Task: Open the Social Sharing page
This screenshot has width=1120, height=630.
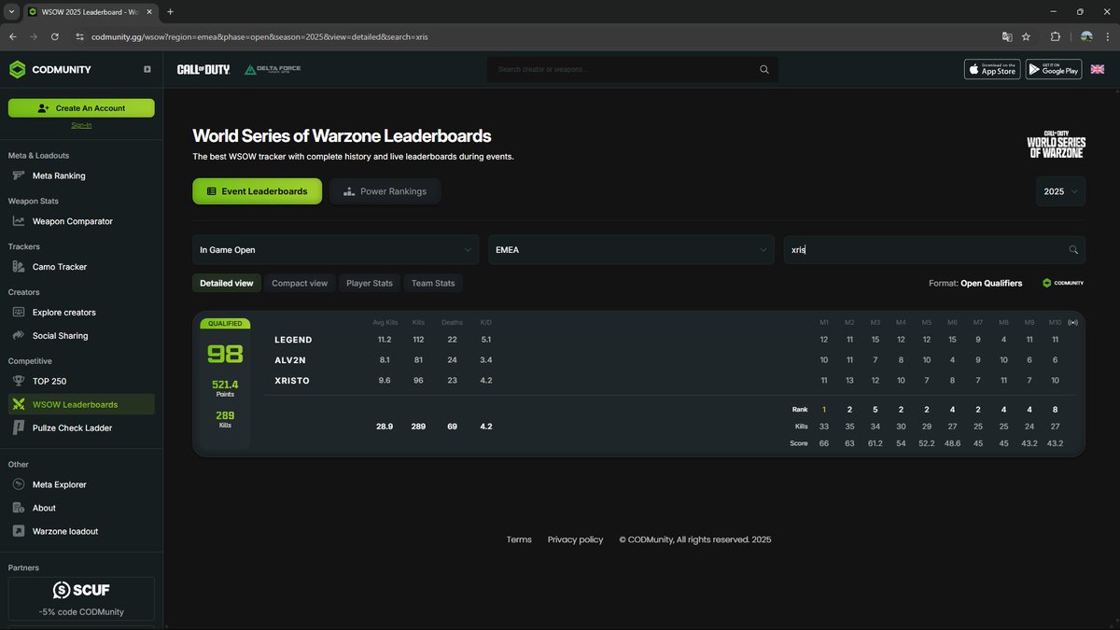Action: click(x=59, y=335)
